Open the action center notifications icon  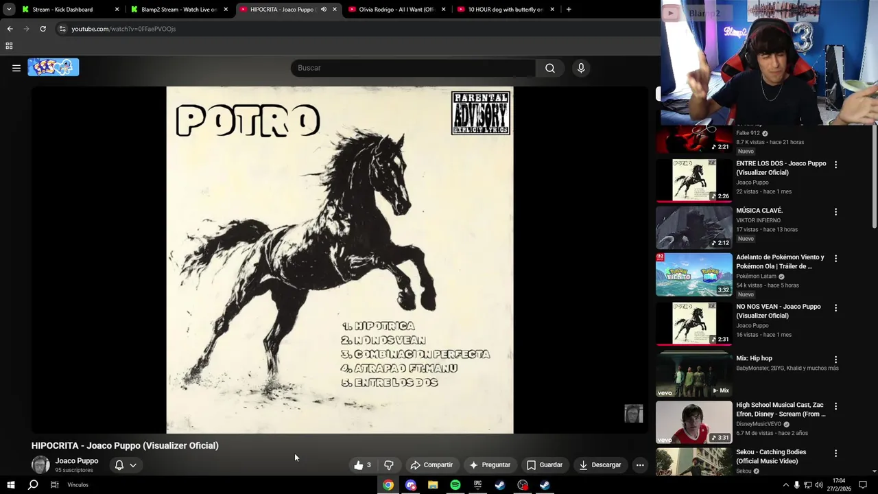pos(864,485)
